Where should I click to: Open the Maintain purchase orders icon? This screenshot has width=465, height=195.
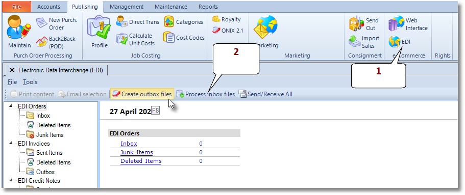click(19, 32)
